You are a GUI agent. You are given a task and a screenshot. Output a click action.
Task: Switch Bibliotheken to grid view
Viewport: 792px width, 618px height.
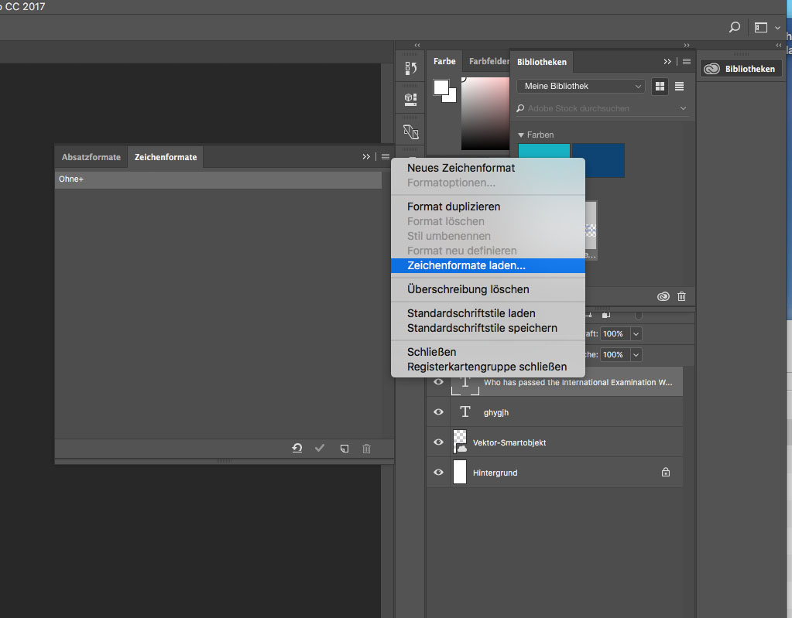point(660,86)
